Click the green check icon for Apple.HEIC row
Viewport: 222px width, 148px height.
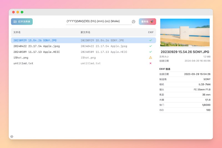pyautogui.click(x=150, y=52)
